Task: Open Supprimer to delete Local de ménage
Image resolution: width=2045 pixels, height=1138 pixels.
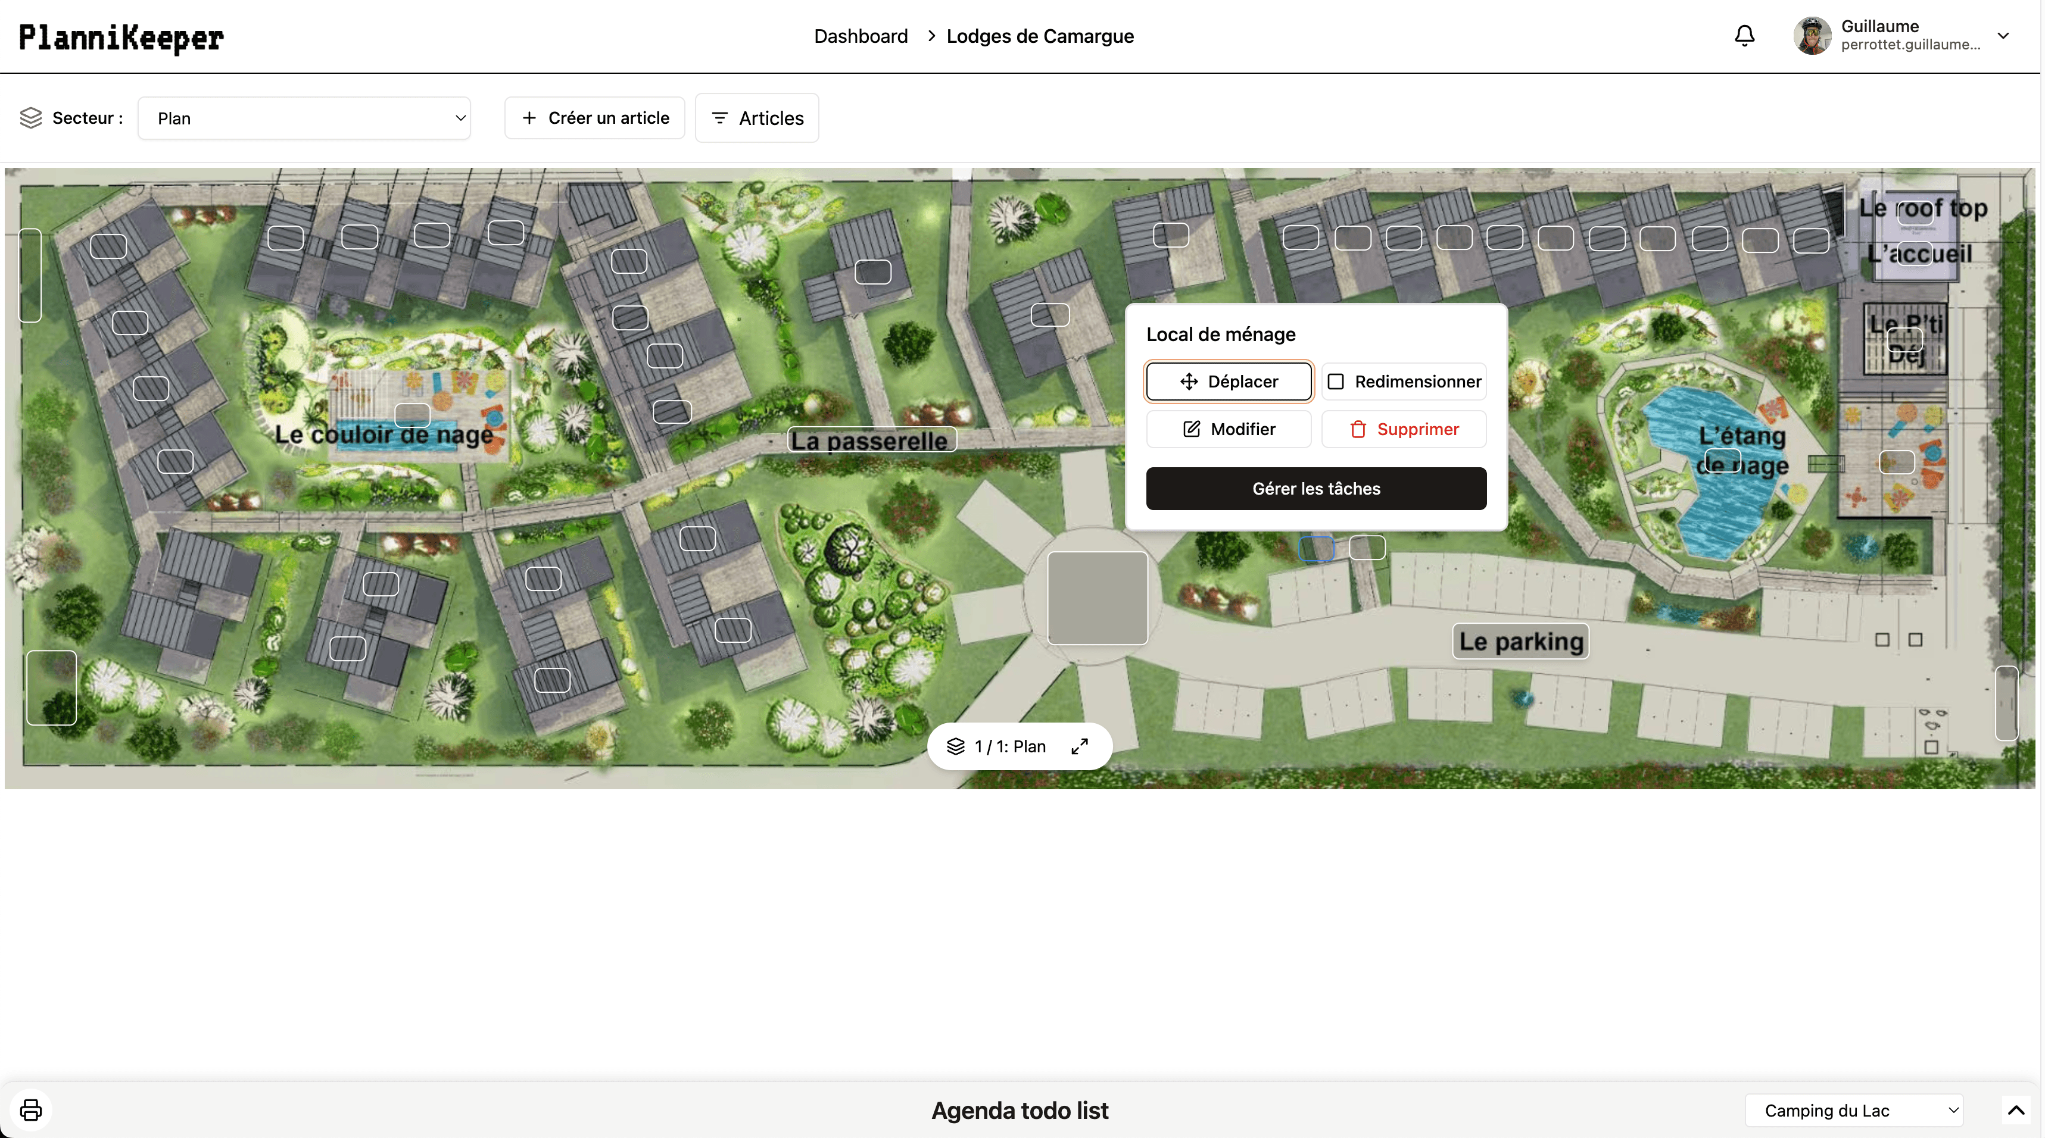Action: (1404, 429)
